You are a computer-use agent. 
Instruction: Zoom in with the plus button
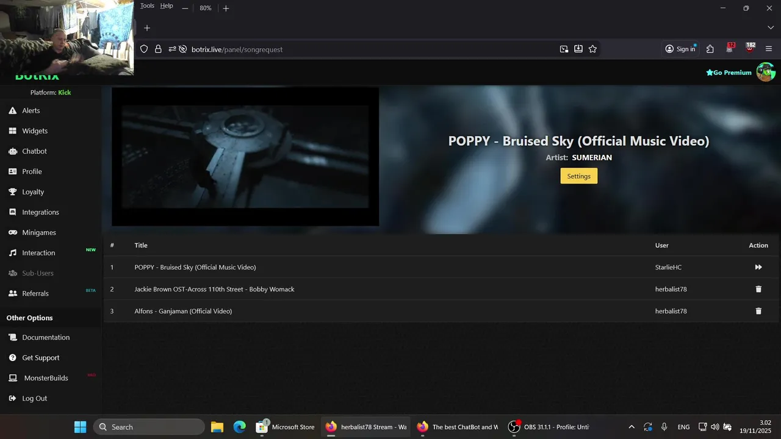226,8
